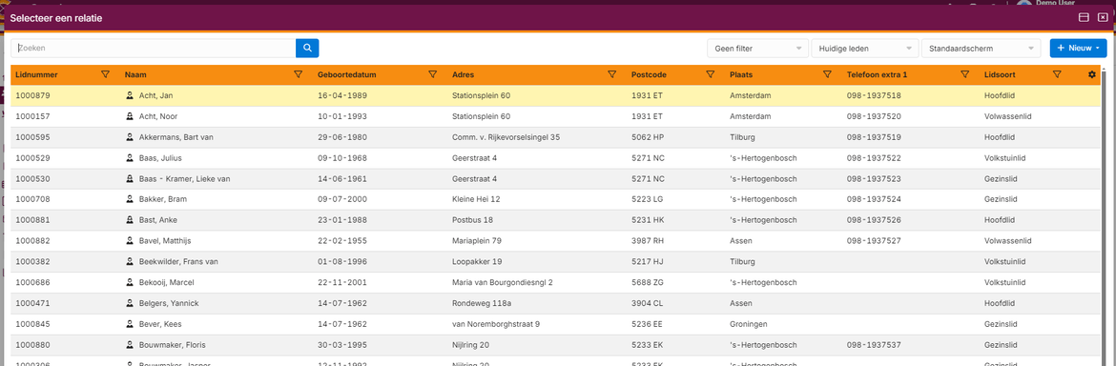Open filter icon on Geboortedatum column
The height and width of the screenshot is (366, 1116).
coord(432,74)
